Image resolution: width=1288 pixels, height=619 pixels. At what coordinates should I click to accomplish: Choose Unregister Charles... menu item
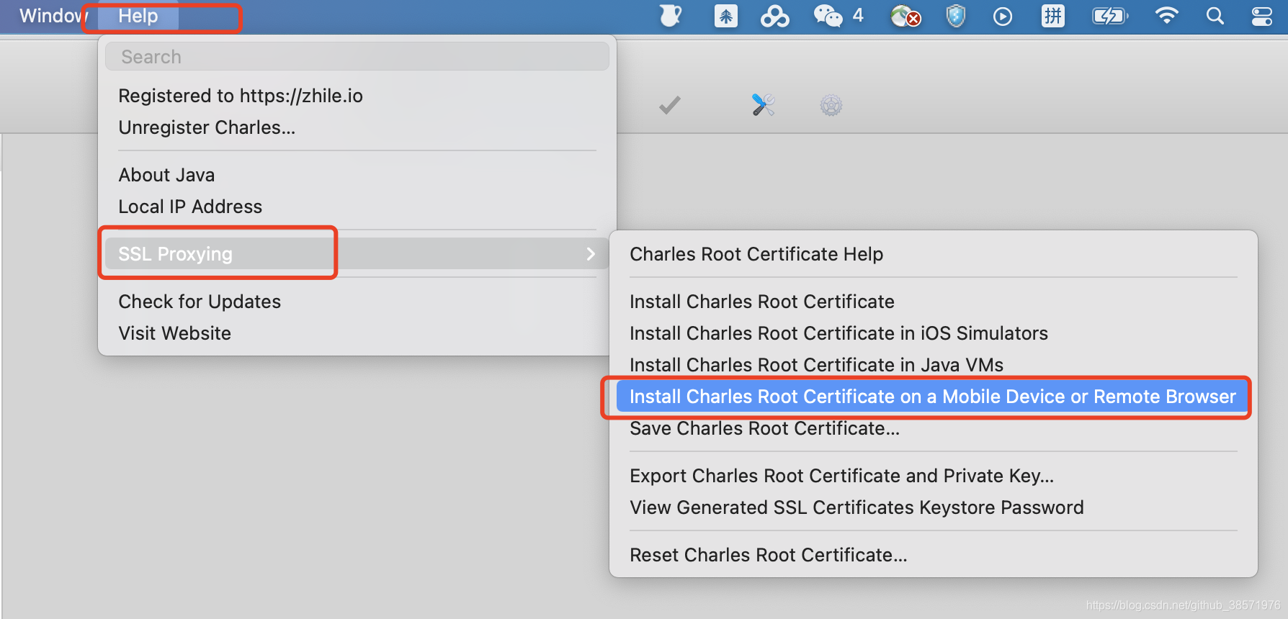pyautogui.click(x=207, y=127)
